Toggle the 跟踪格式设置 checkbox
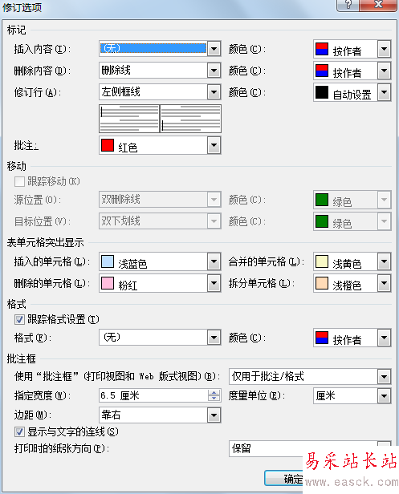The height and width of the screenshot is (494, 399). 19,320
